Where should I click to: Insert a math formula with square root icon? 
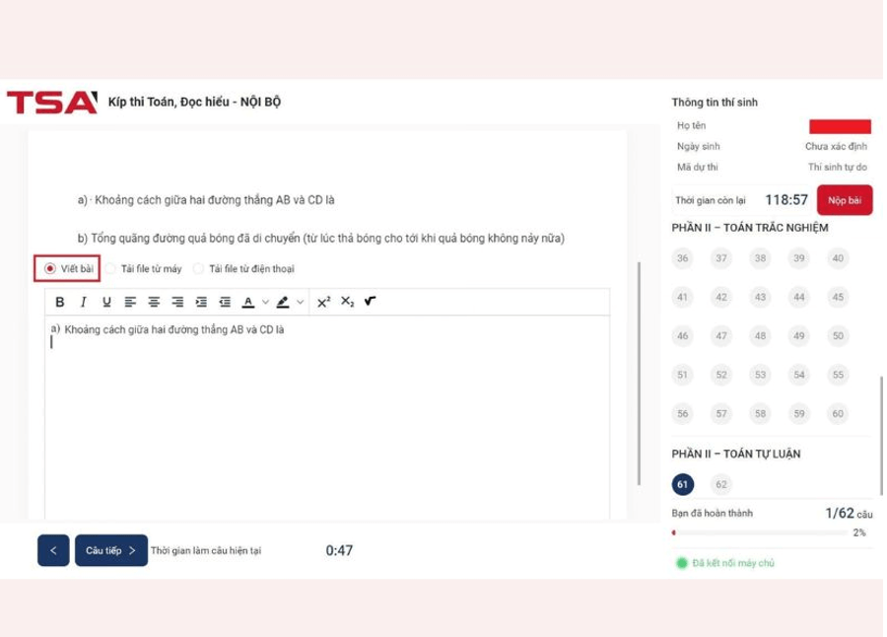pyautogui.click(x=371, y=302)
